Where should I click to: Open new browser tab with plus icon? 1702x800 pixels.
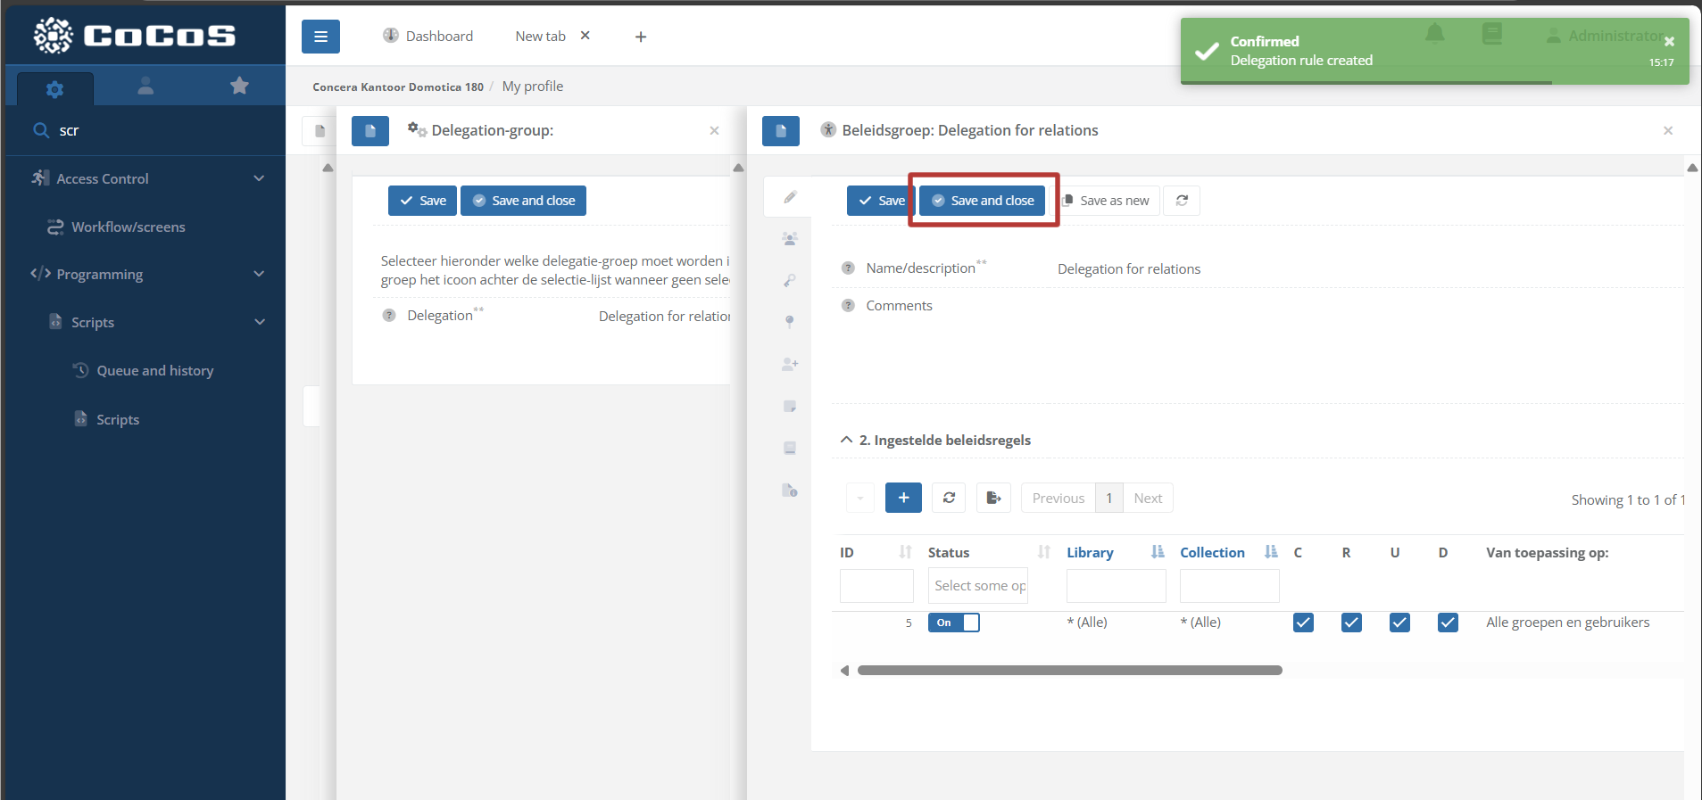641,37
